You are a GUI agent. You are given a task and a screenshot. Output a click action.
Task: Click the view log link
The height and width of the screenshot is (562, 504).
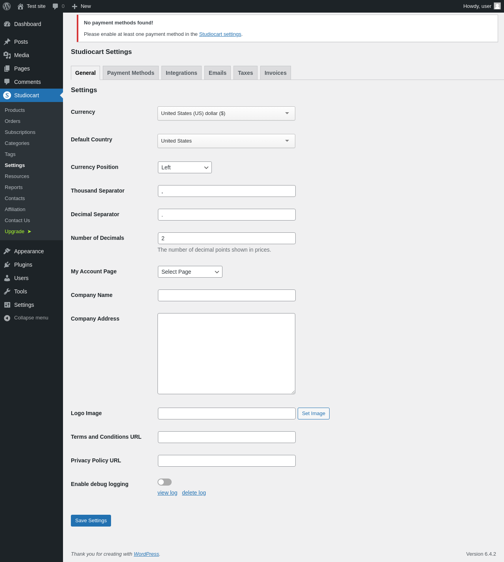point(167,493)
